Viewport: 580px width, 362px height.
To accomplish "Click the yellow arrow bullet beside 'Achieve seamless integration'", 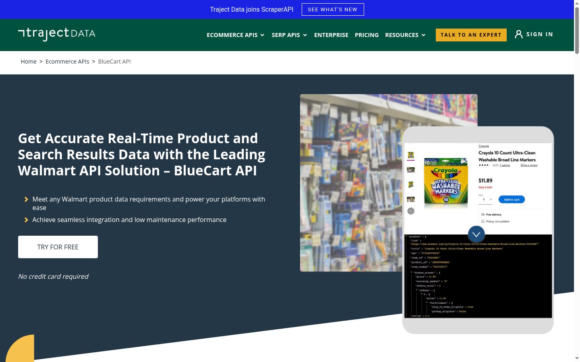I will 26,220.
